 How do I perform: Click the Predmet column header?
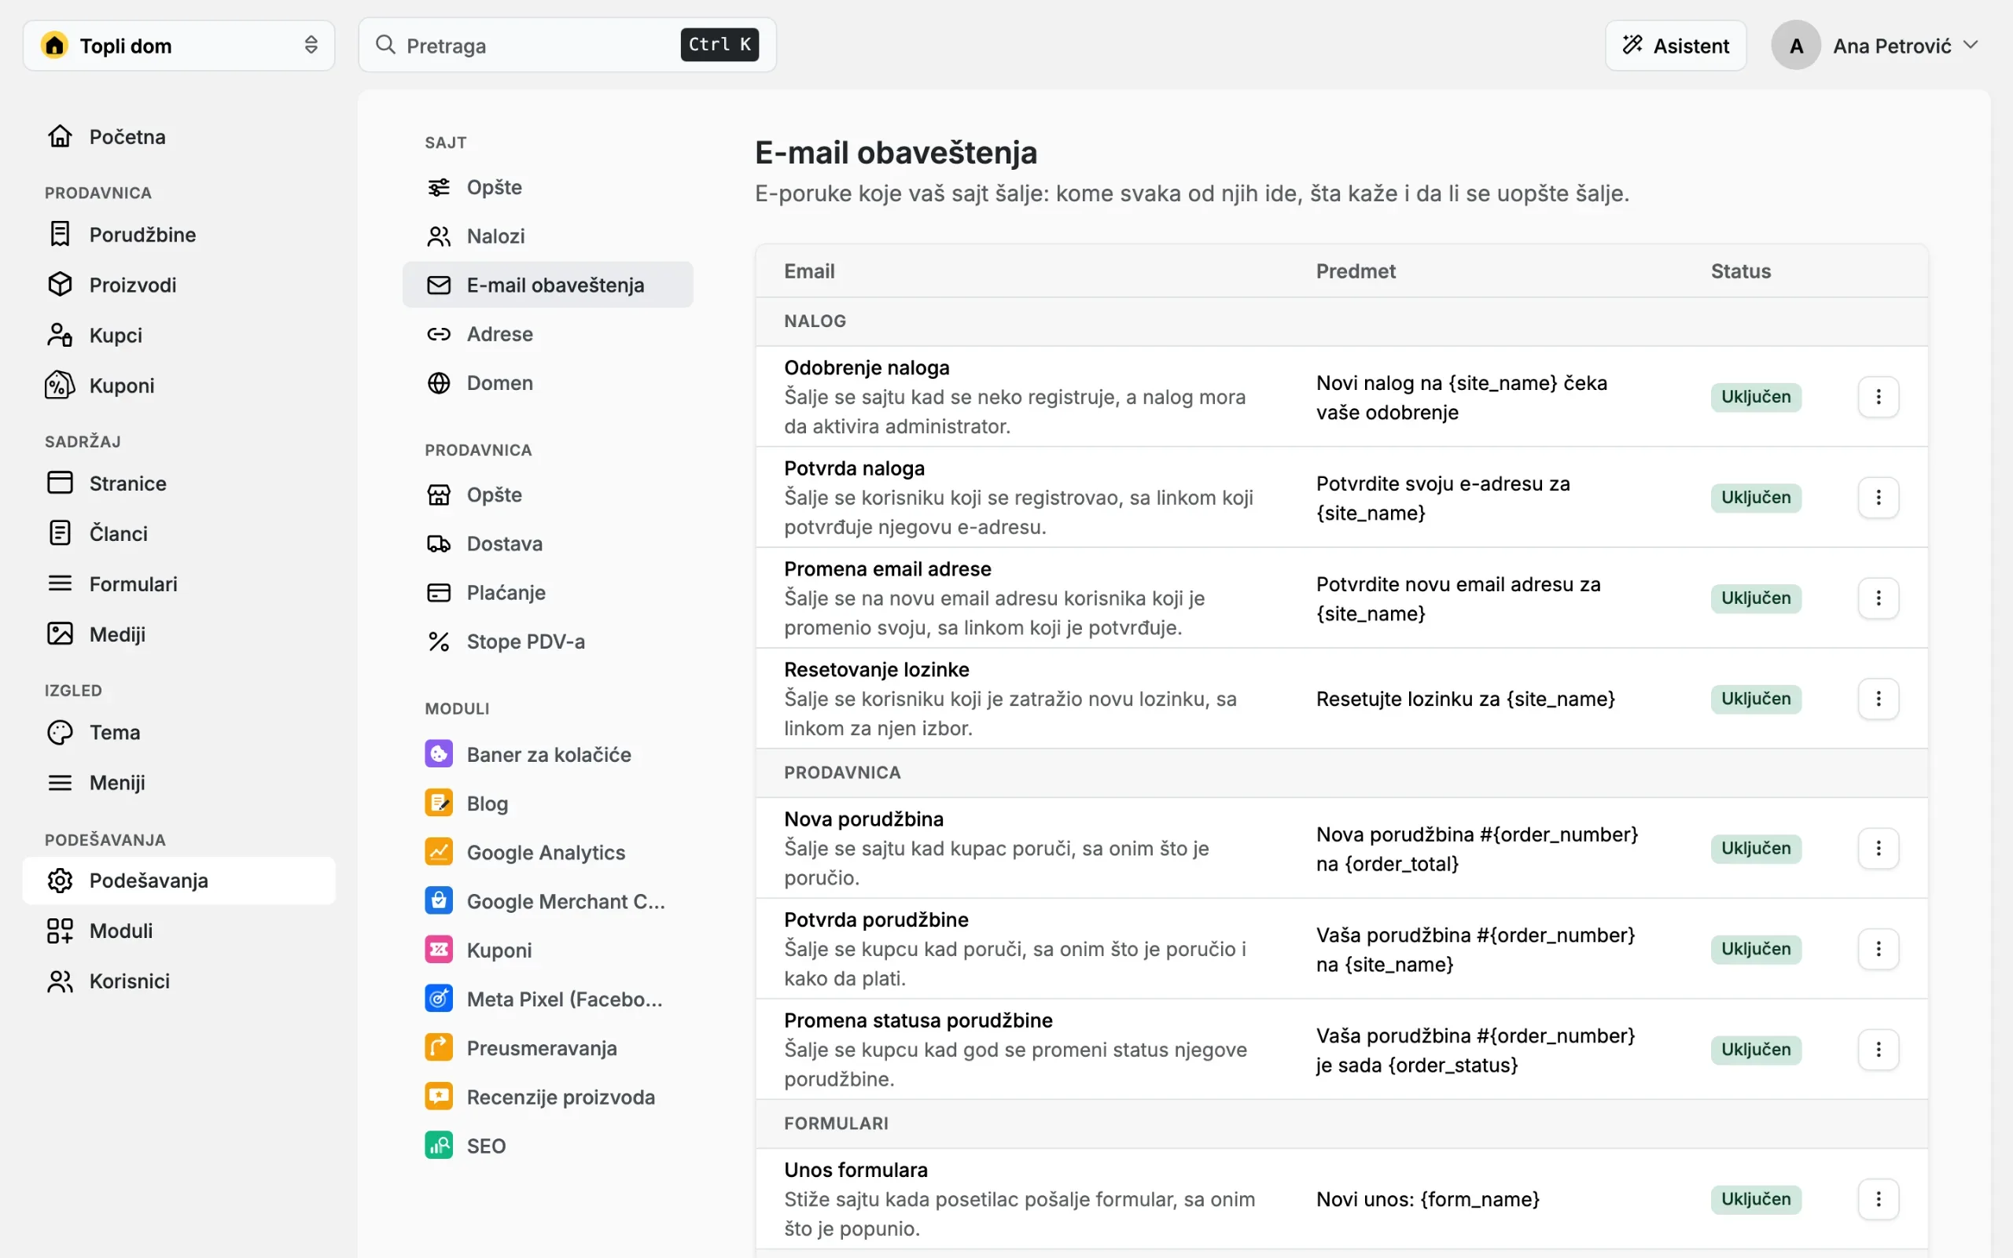coord(1355,271)
